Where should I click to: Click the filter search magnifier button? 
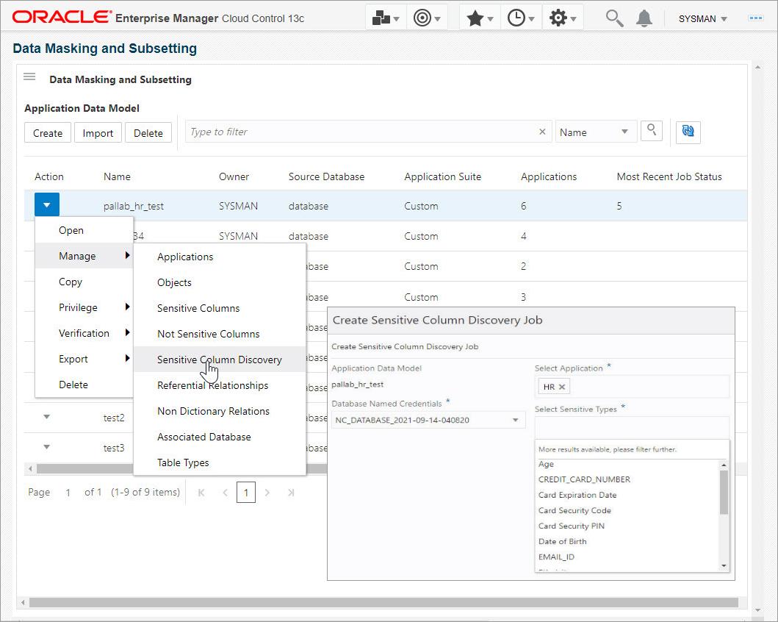click(652, 131)
